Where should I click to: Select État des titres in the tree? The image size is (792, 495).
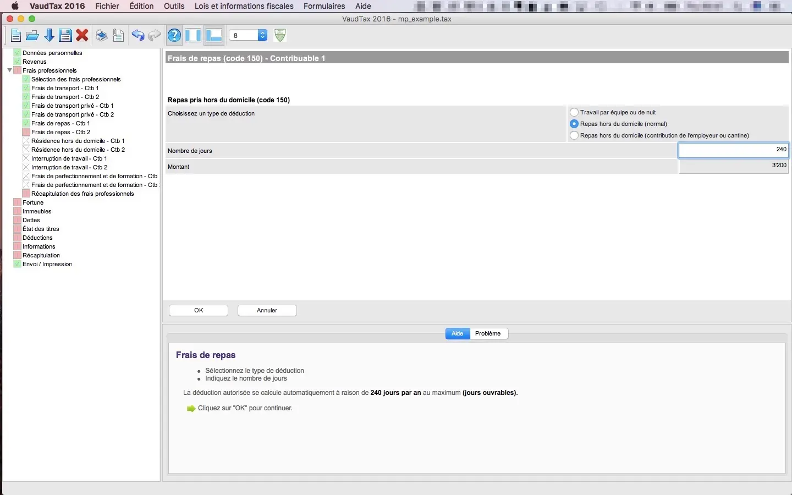(41, 229)
